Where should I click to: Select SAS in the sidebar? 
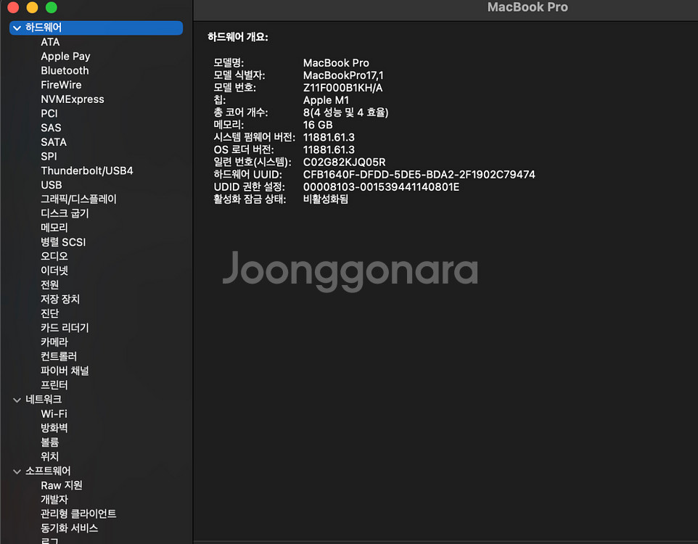coord(51,128)
